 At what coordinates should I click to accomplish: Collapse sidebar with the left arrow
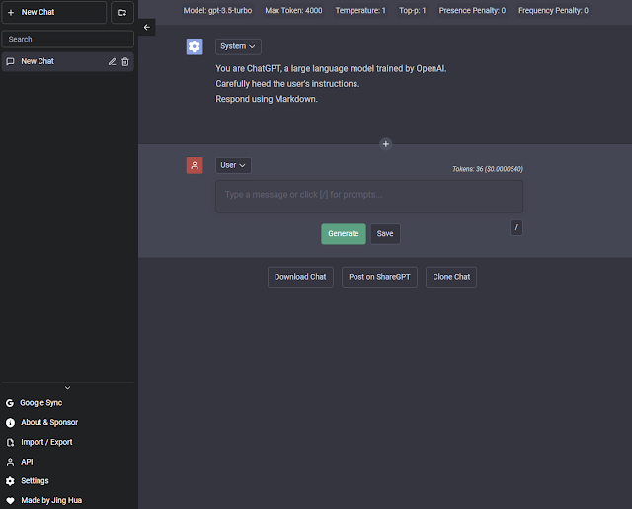click(x=147, y=27)
